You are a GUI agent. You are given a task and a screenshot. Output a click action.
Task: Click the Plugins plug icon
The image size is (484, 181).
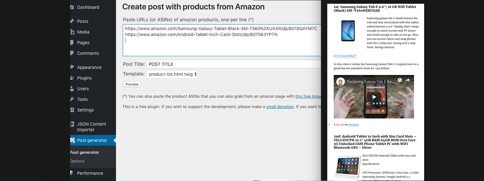click(72, 78)
